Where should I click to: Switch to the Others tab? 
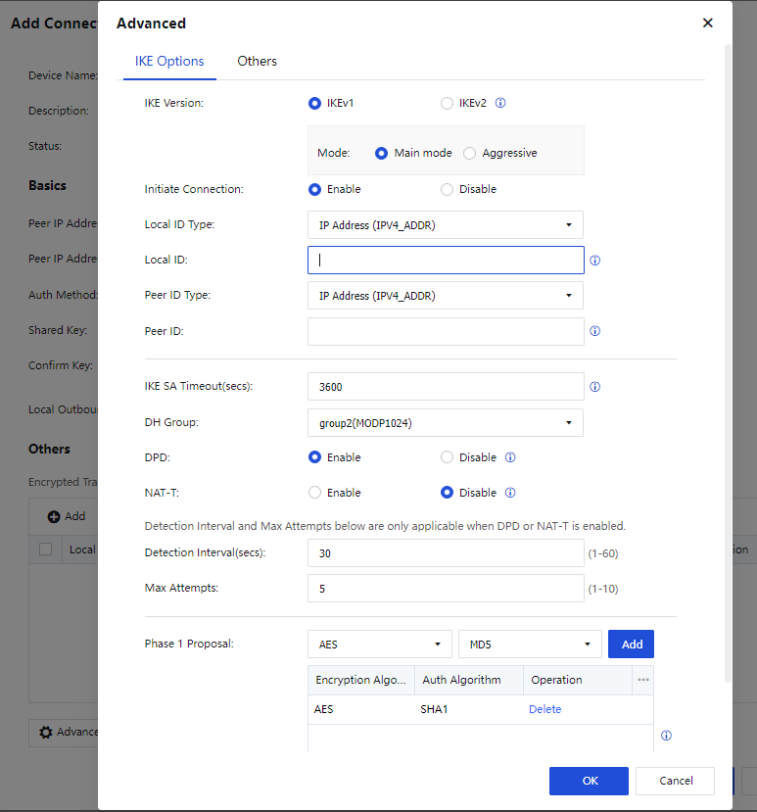click(257, 61)
